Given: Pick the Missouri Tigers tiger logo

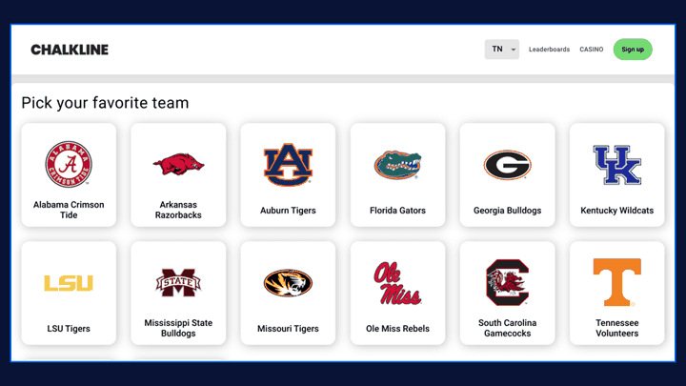Looking at the screenshot, I should tap(288, 283).
